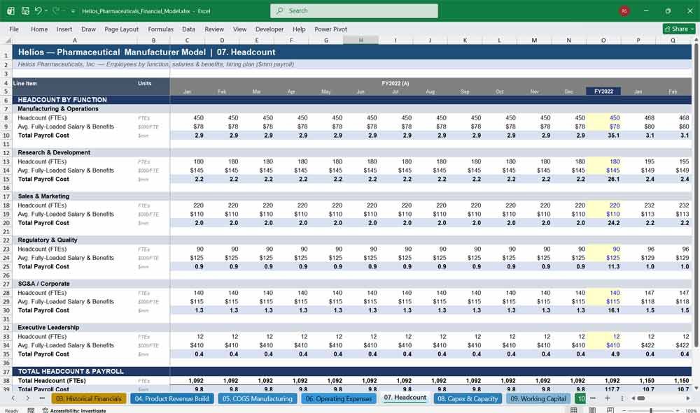This screenshot has height=413, width=700.
Task: Click the Search box in title bar
Action: (x=354, y=10)
